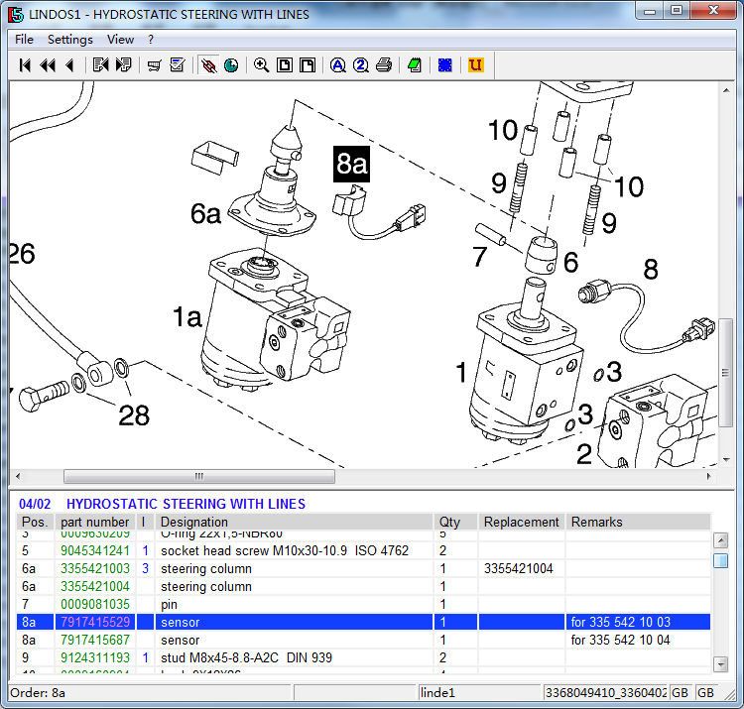Open the Settings menu

pyautogui.click(x=70, y=40)
